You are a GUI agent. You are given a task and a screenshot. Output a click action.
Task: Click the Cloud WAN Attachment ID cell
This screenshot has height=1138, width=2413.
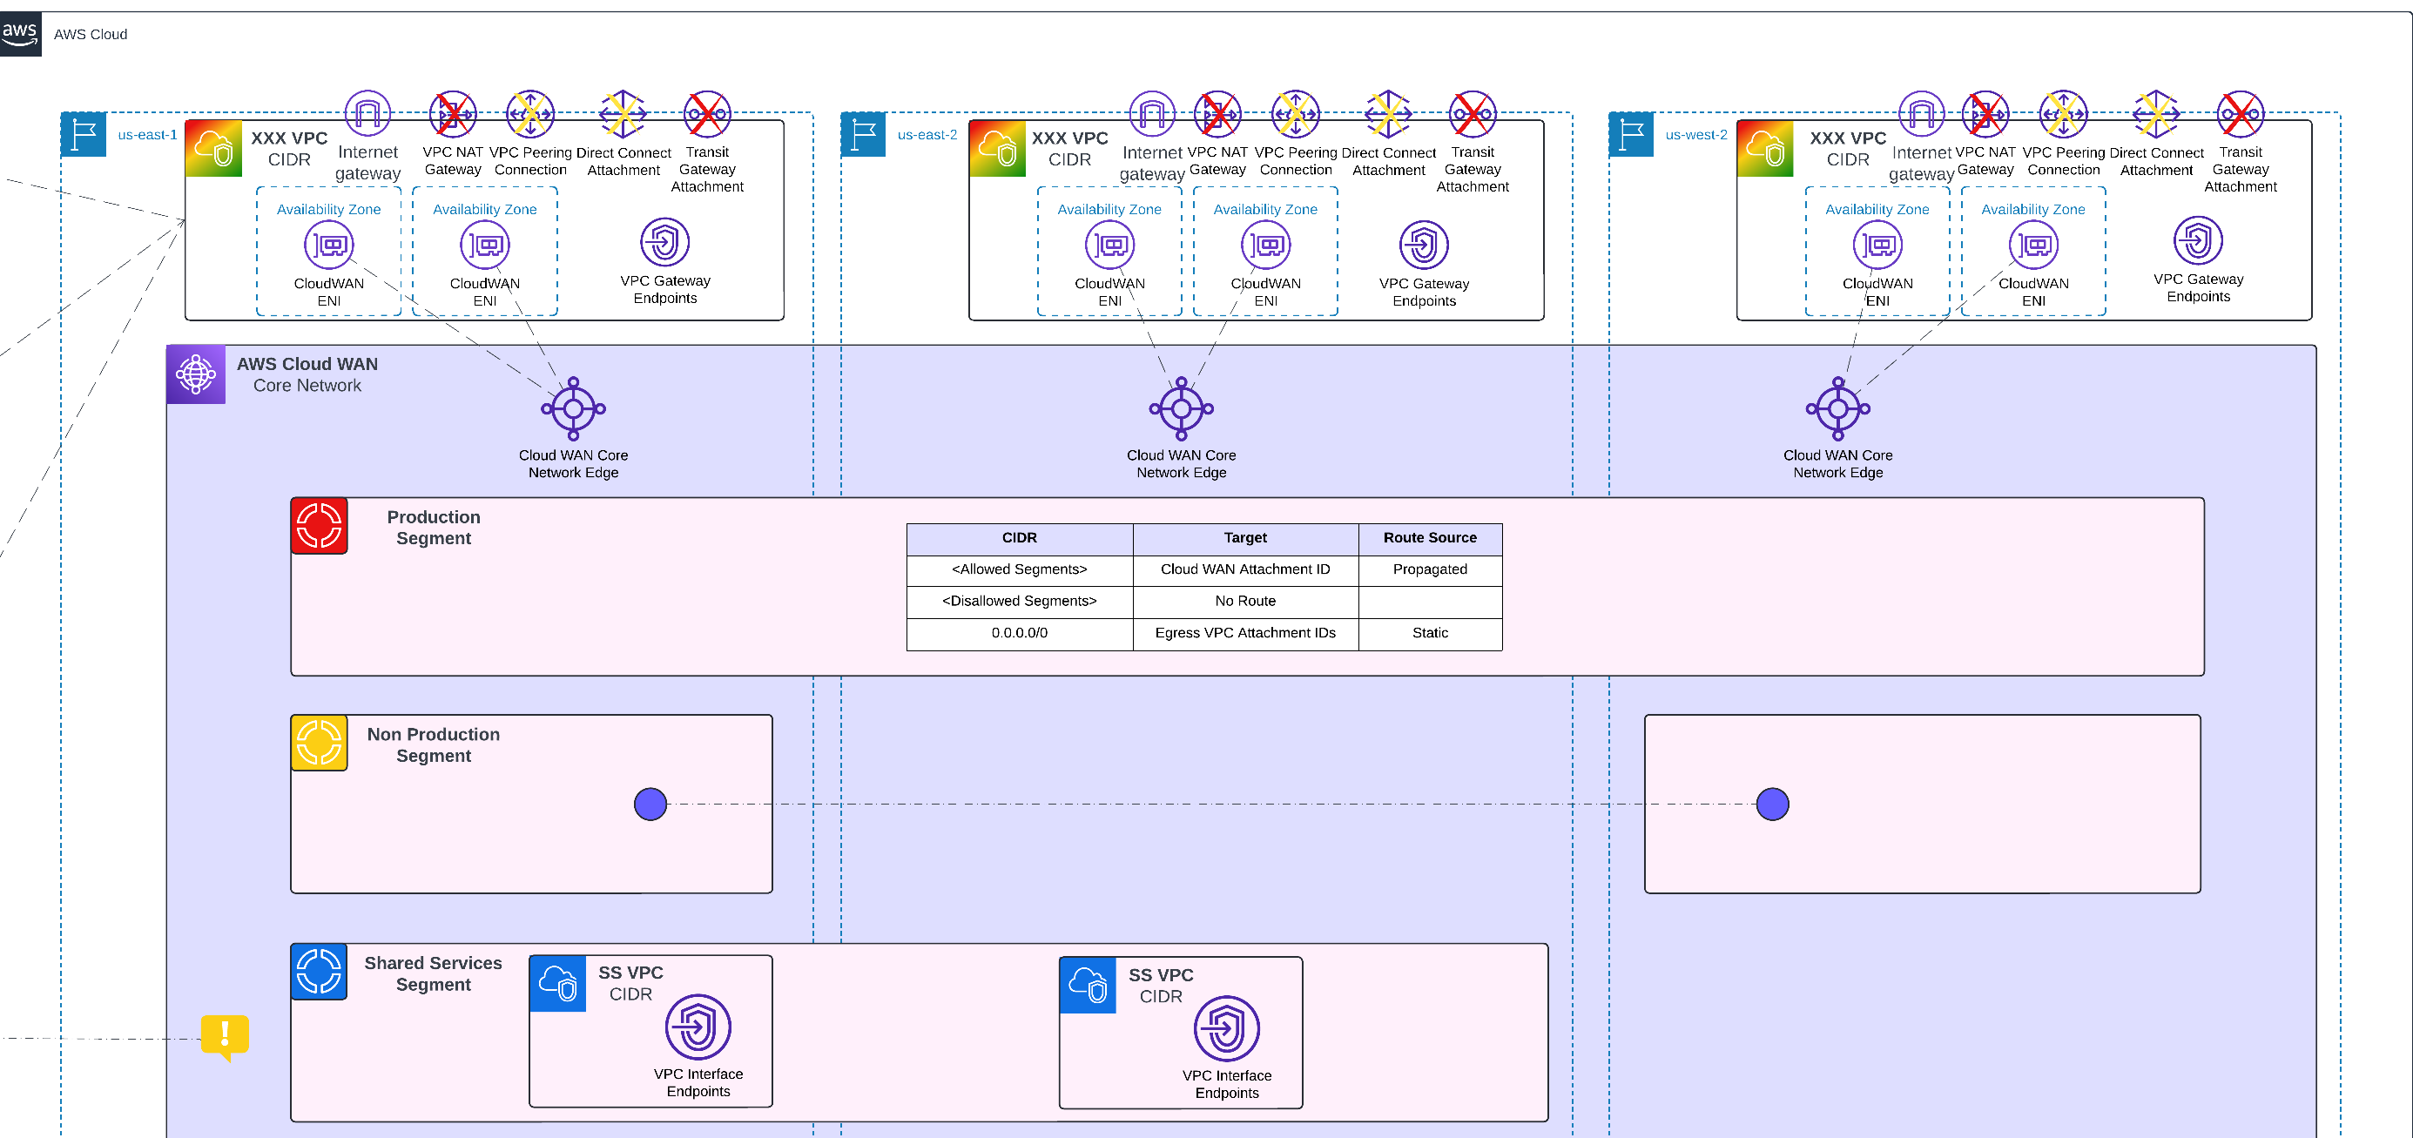[1245, 569]
